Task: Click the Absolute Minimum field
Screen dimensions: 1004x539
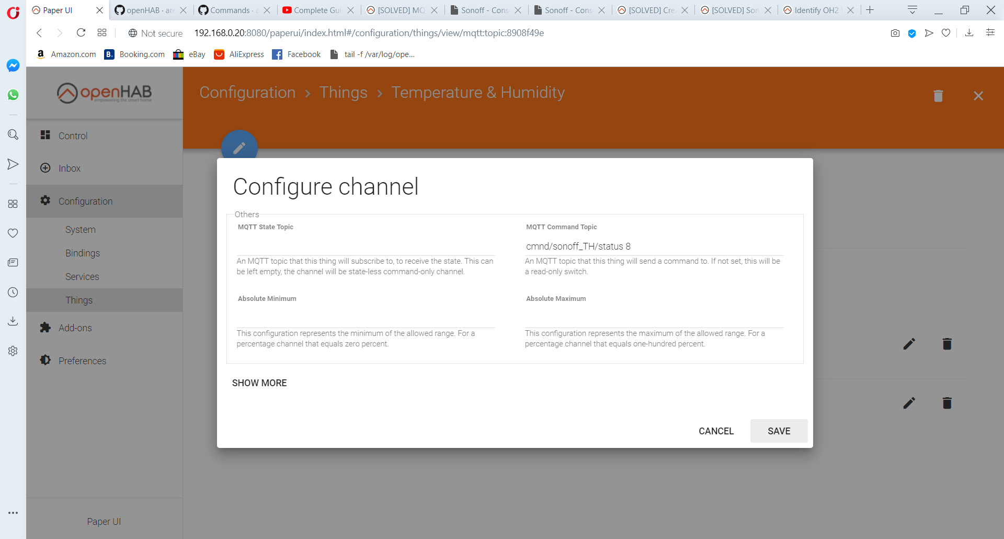Action: pos(366,319)
